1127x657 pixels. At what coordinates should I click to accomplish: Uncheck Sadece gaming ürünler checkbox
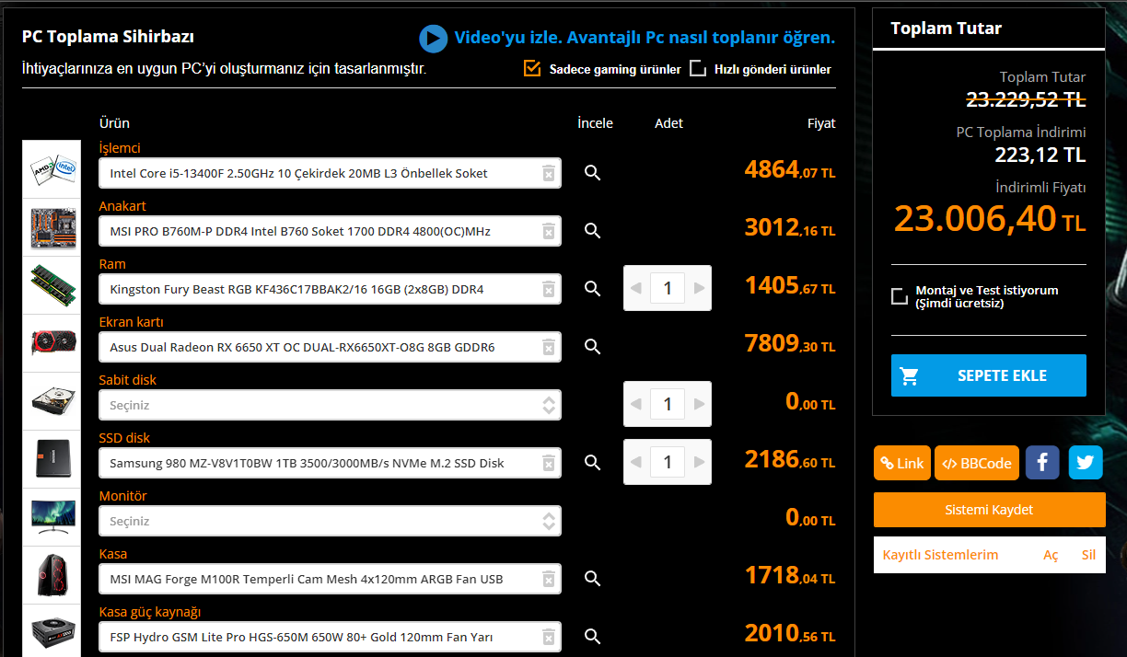(x=531, y=68)
